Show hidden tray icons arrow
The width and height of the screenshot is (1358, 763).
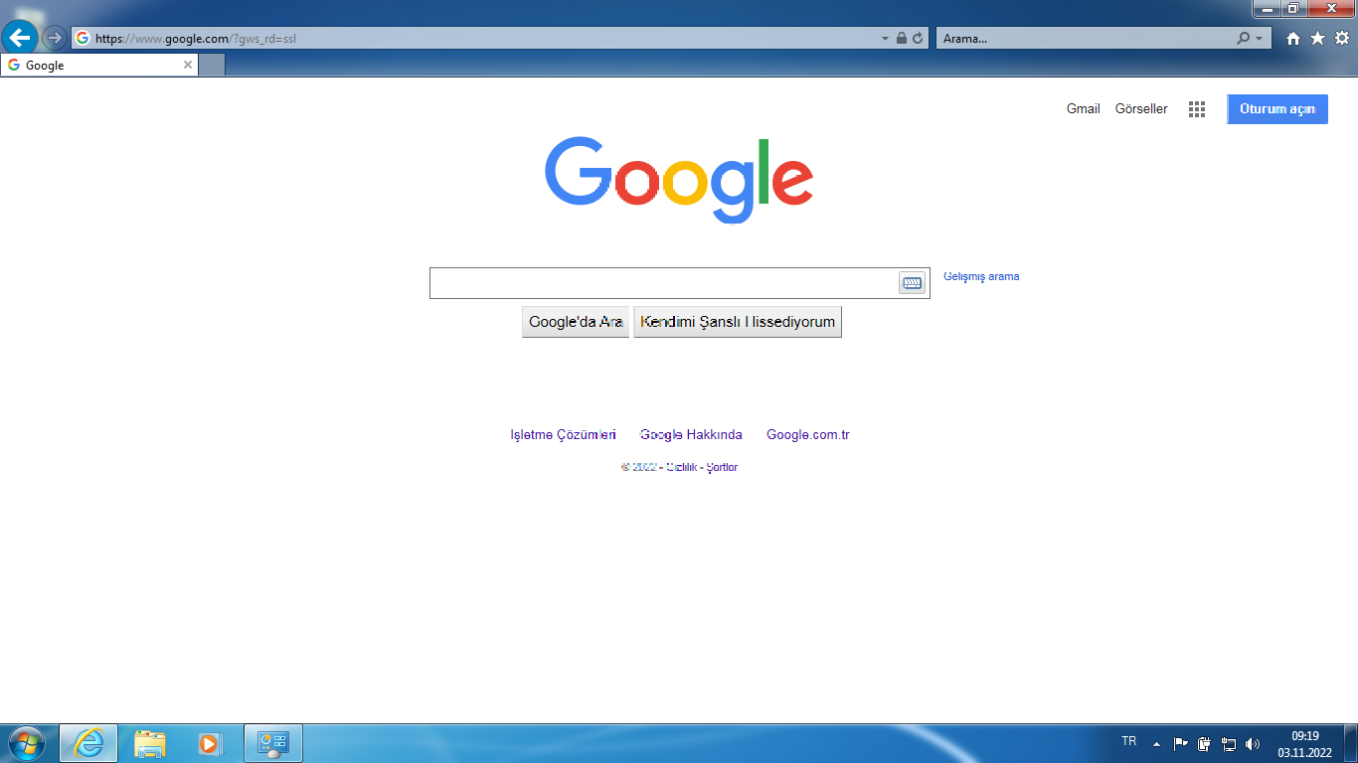tap(1156, 743)
